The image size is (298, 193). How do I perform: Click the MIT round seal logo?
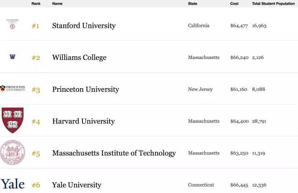13,152
